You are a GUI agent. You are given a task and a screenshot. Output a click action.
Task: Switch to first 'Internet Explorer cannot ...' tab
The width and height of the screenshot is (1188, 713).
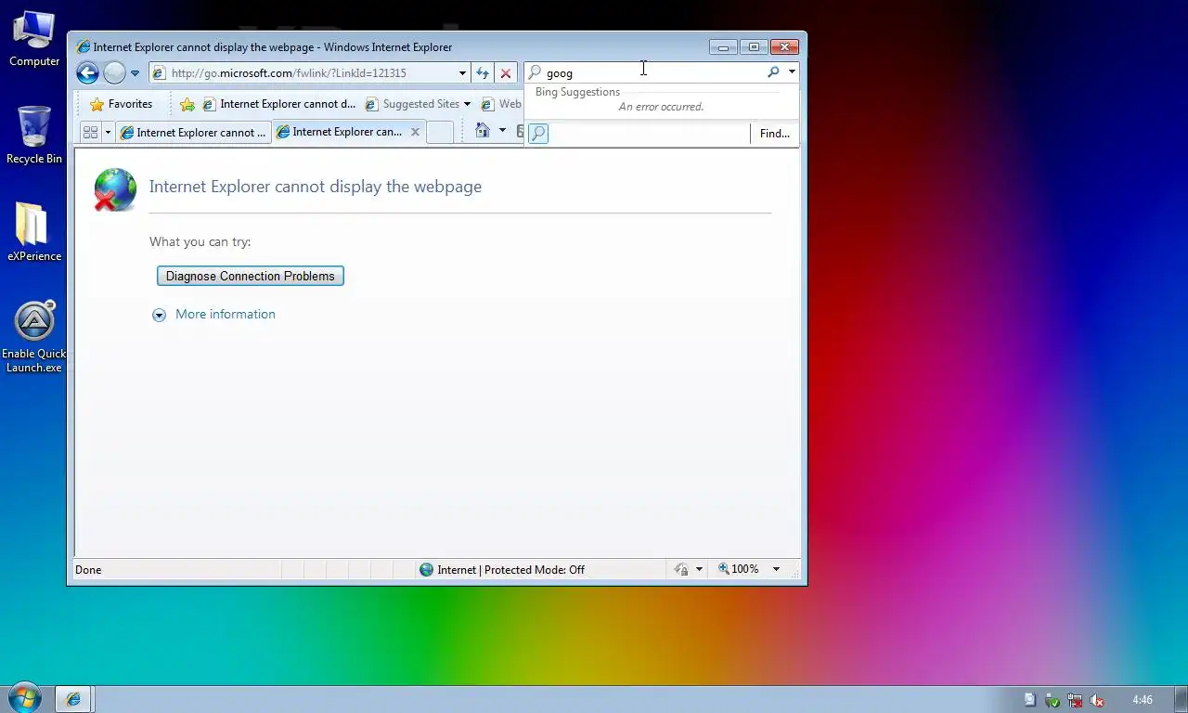click(194, 133)
